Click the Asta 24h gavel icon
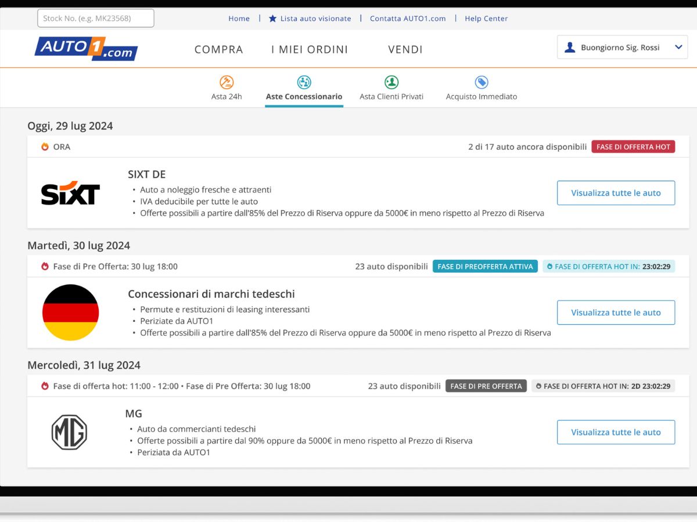Screen dimensions: 697x522 (x=227, y=82)
